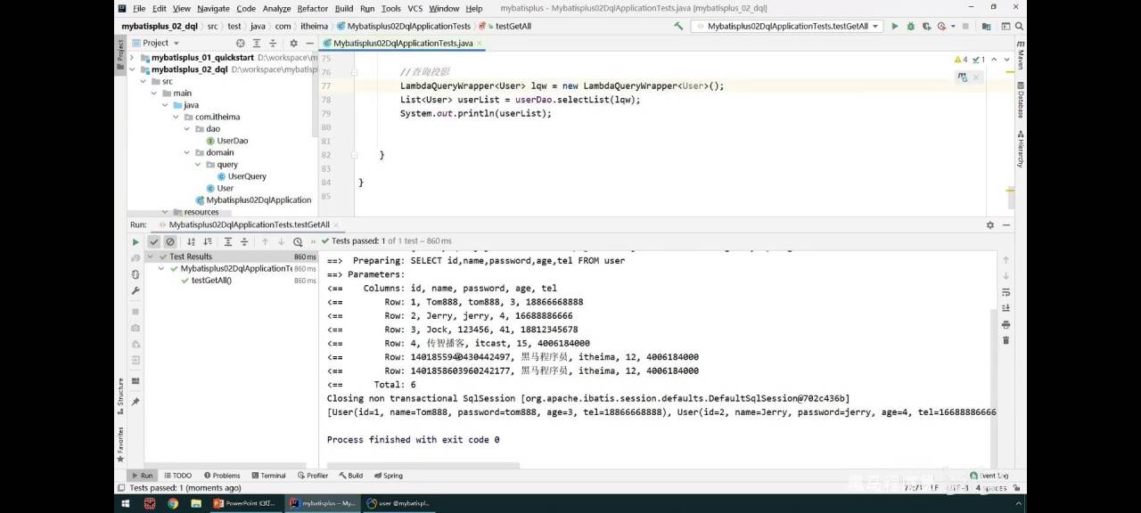The width and height of the screenshot is (1141, 513).
Task: Run the testGetAll configuration from main toolbar
Action: pyautogui.click(x=895, y=27)
